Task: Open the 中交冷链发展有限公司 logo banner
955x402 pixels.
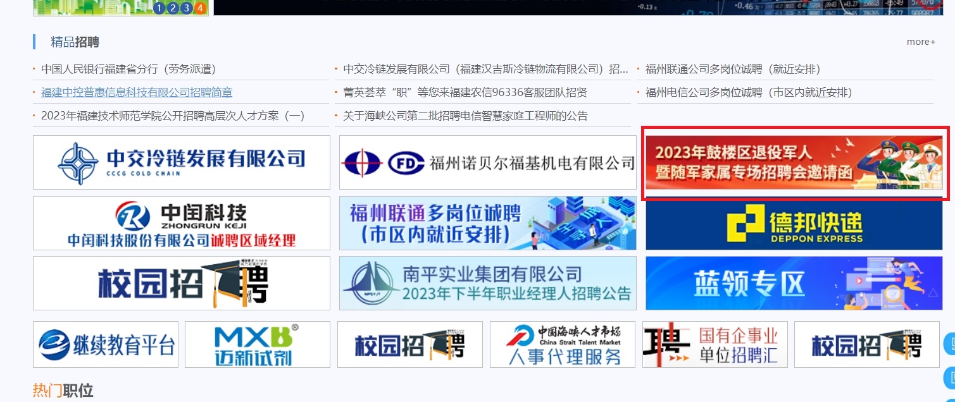Action: [x=182, y=162]
